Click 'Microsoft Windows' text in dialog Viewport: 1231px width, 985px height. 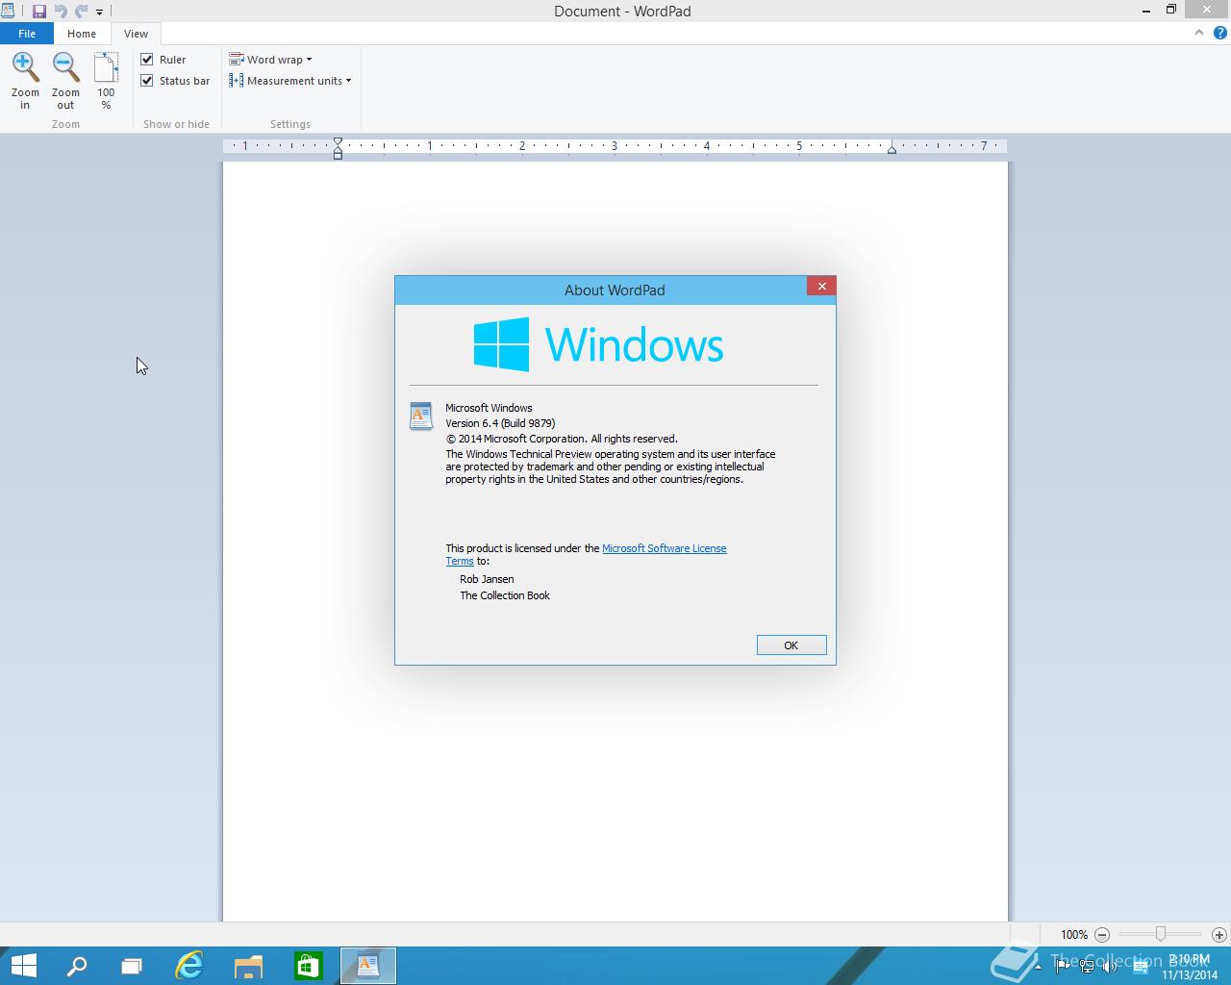click(489, 408)
